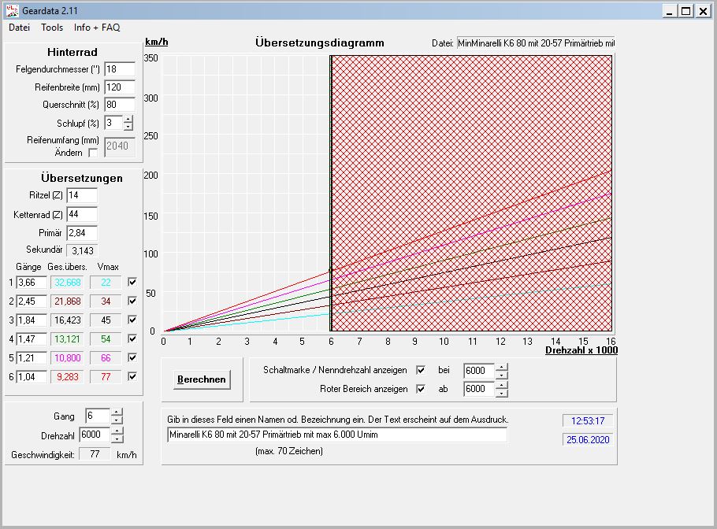Disable Schaltmarke / Nenndrehzahl anzeigen checkbox

click(x=421, y=370)
